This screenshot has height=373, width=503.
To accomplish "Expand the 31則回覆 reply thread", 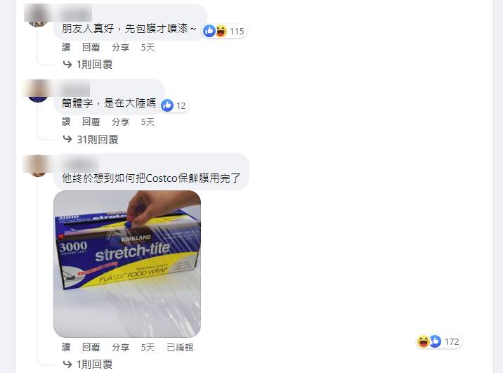I will [x=91, y=140].
